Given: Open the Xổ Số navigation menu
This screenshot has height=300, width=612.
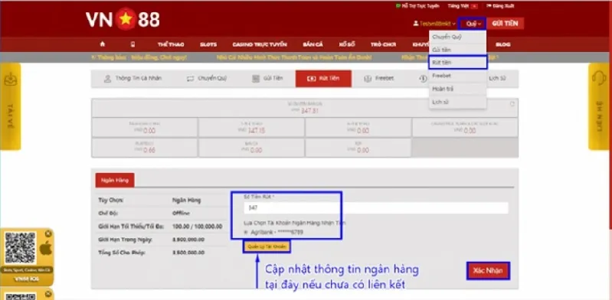Looking at the screenshot, I should coord(346,44).
